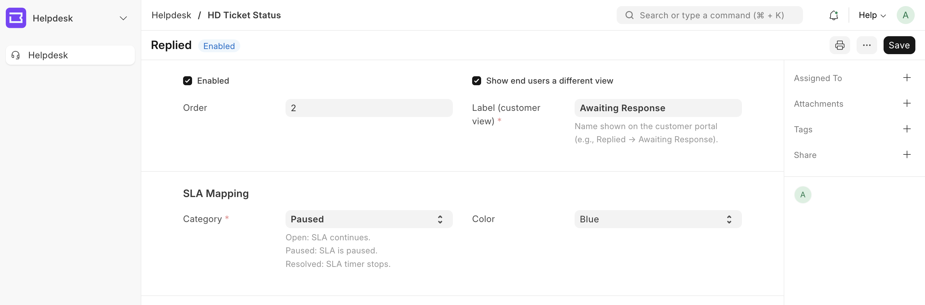The image size is (925, 305).
Task: Click the plus icon next to Share
Action: tap(907, 155)
